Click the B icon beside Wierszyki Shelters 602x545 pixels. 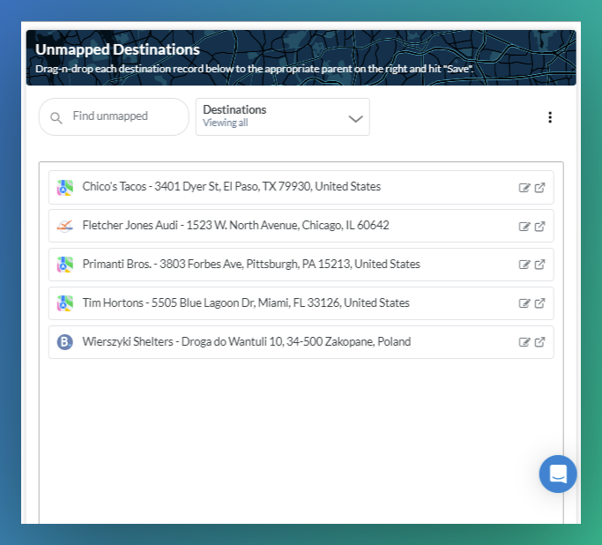65,342
